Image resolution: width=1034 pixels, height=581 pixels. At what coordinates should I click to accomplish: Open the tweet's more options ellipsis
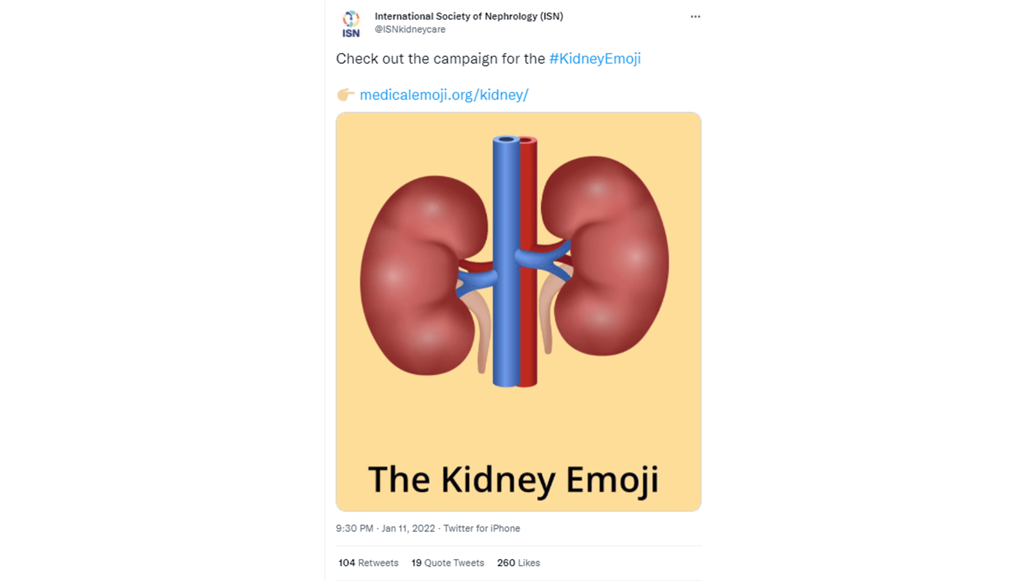tap(695, 17)
